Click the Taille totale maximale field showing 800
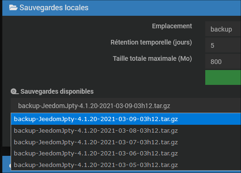This screenshot has height=173, width=241. pyautogui.click(x=223, y=62)
